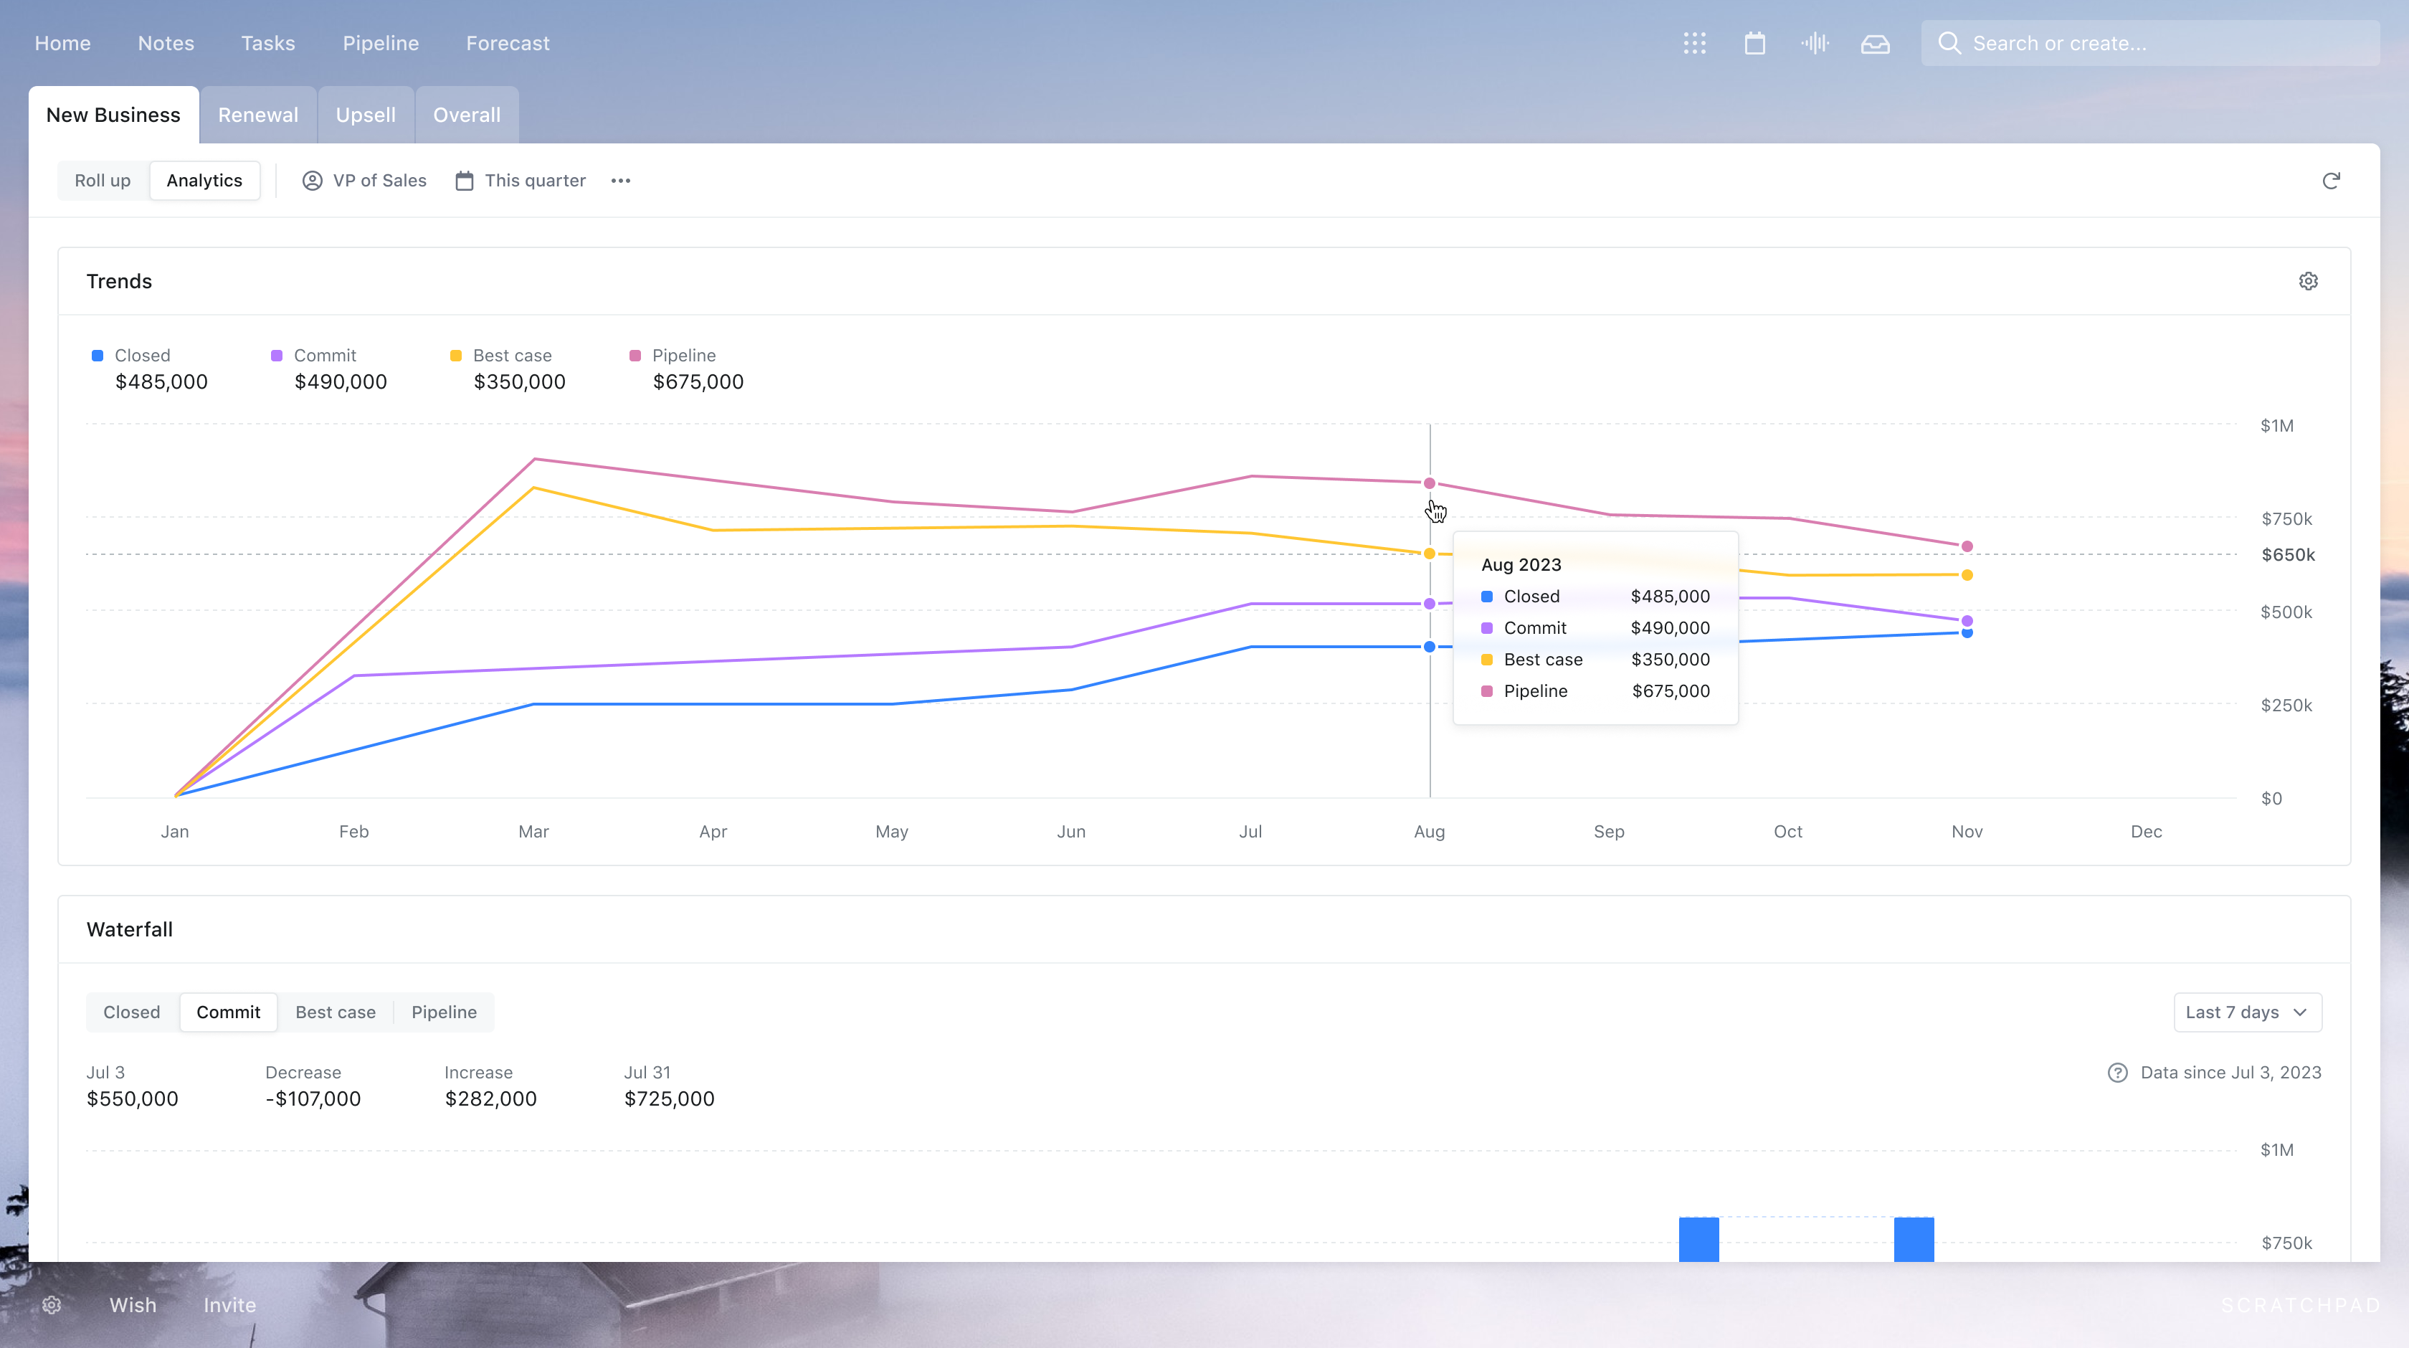Open the Last 7 days dropdown

point(2247,1012)
